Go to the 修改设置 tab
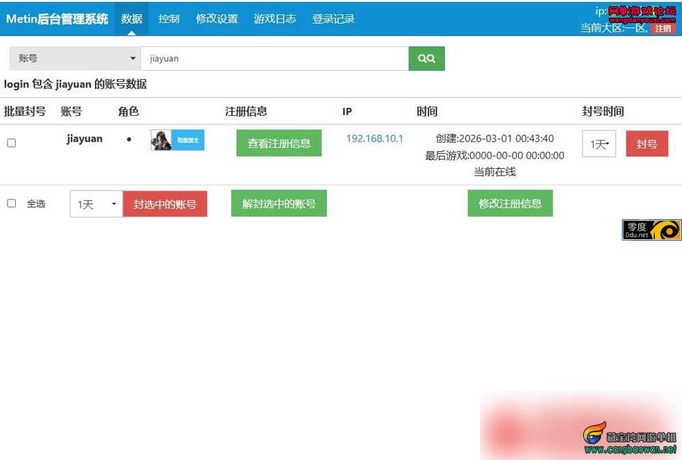682x460 pixels. point(217,18)
